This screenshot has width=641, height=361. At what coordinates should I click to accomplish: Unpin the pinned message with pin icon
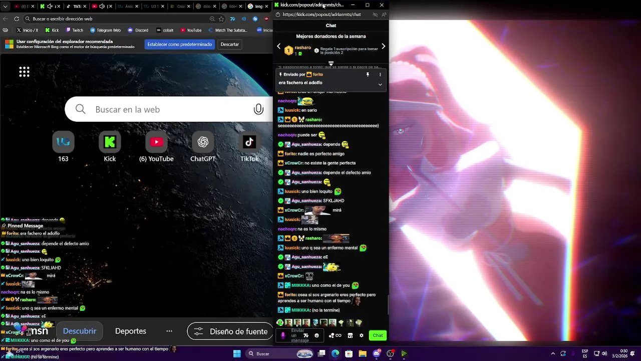(x=368, y=74)
